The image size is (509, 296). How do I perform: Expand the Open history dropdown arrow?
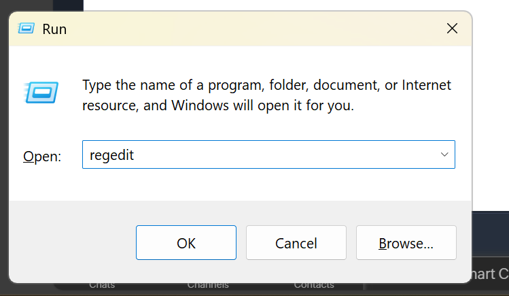pos(444,155)
